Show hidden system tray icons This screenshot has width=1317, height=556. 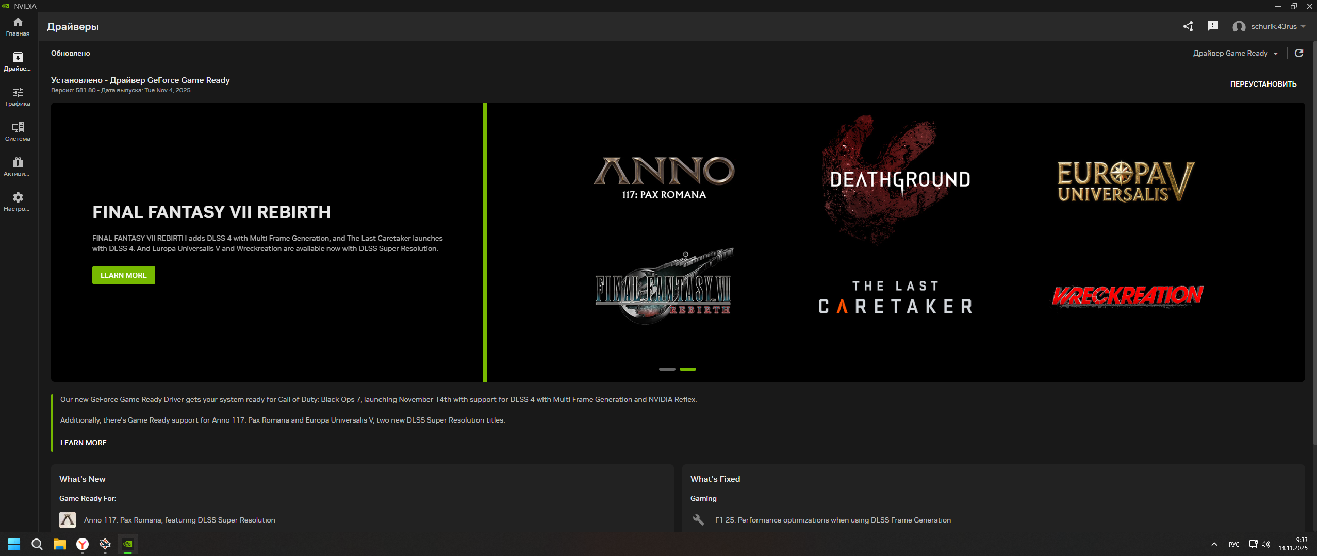coord(1214,544)
